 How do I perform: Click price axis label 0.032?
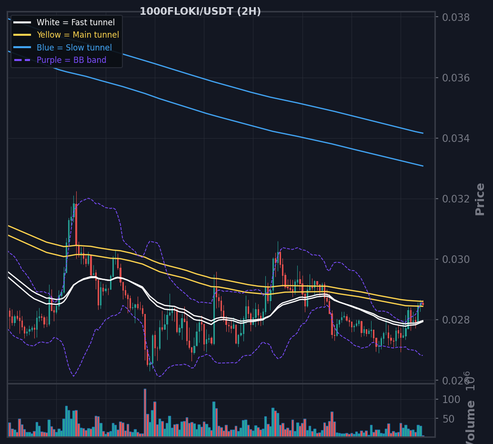456,199
